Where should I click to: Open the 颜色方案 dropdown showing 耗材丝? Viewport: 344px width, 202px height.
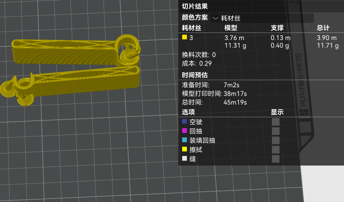tap(262, 18)
